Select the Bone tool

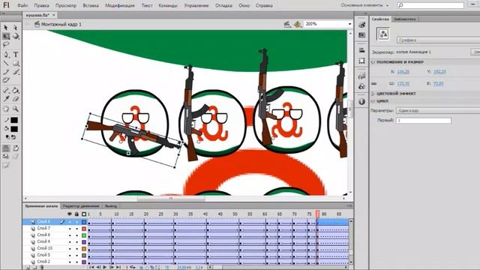[6, 90]
